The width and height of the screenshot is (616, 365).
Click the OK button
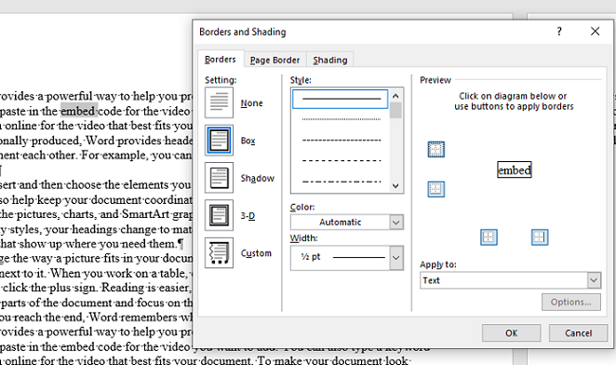tap(511, 333)
